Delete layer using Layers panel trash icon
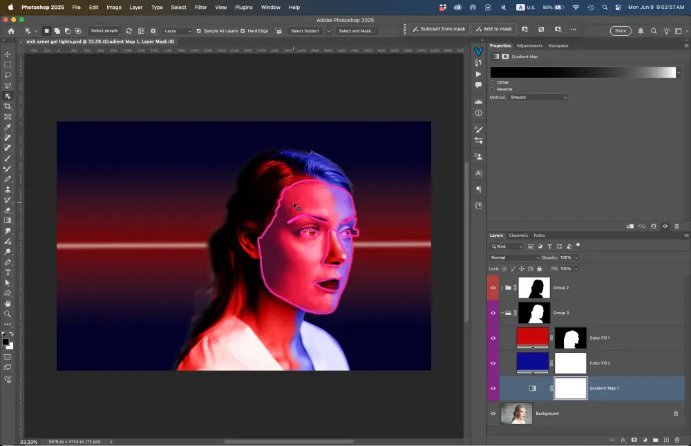 pyautogui.click(x=677, y=440)
